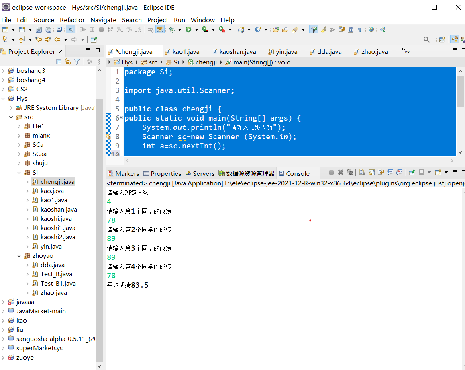Open dropdown next to Debug icon
The height and width of the screenshot is (370, 465).
179,29
